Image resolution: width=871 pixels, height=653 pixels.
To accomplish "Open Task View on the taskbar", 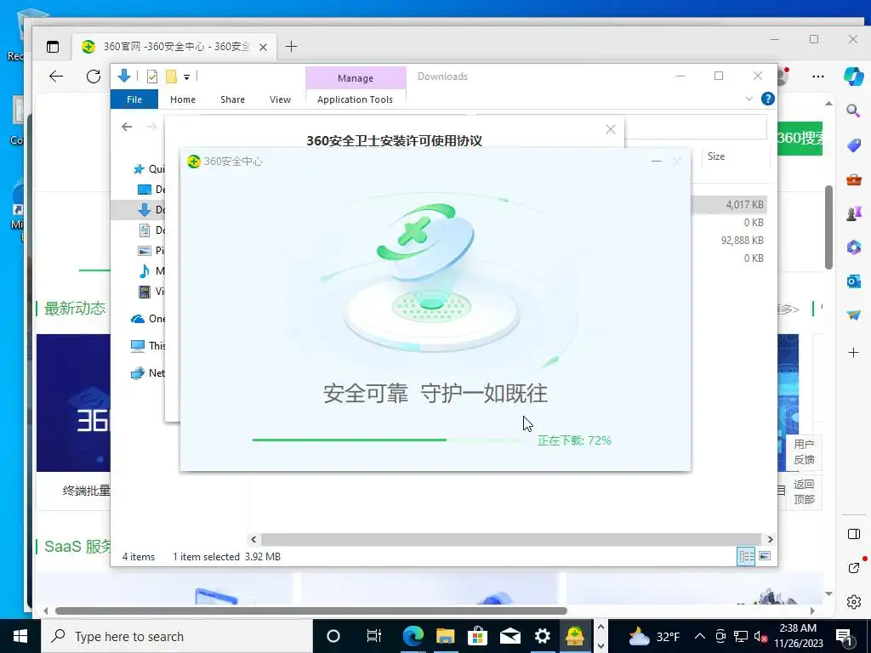I will (x=373, y=636).
